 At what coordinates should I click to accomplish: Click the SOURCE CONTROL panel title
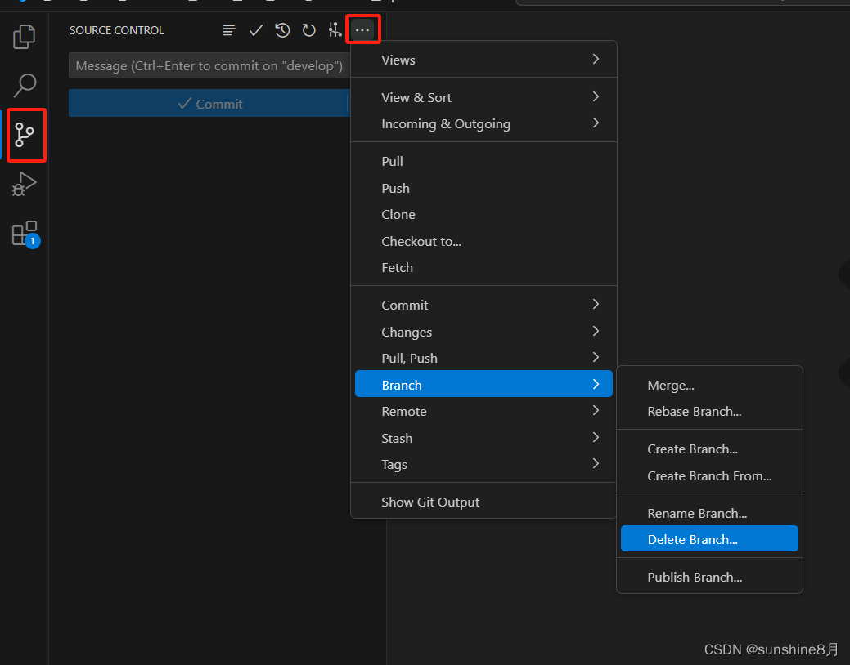[x=116, y=30]
